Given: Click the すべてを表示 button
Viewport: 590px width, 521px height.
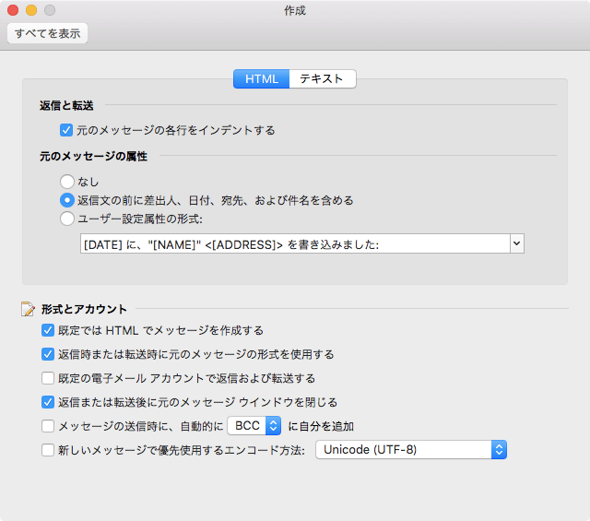Looking at the screenshot, I should coord(47,33).
